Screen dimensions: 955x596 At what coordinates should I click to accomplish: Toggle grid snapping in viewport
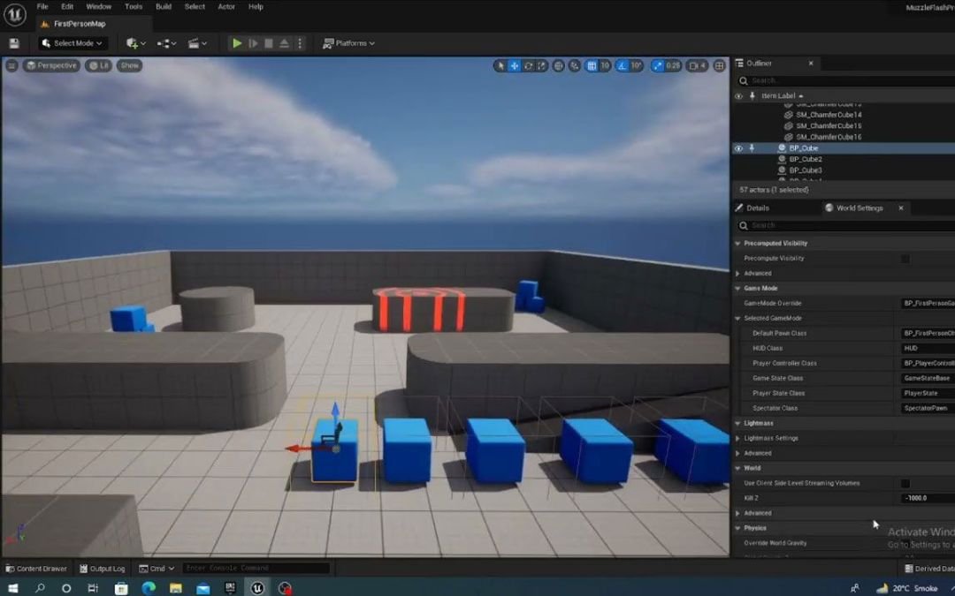pos(592,65)
